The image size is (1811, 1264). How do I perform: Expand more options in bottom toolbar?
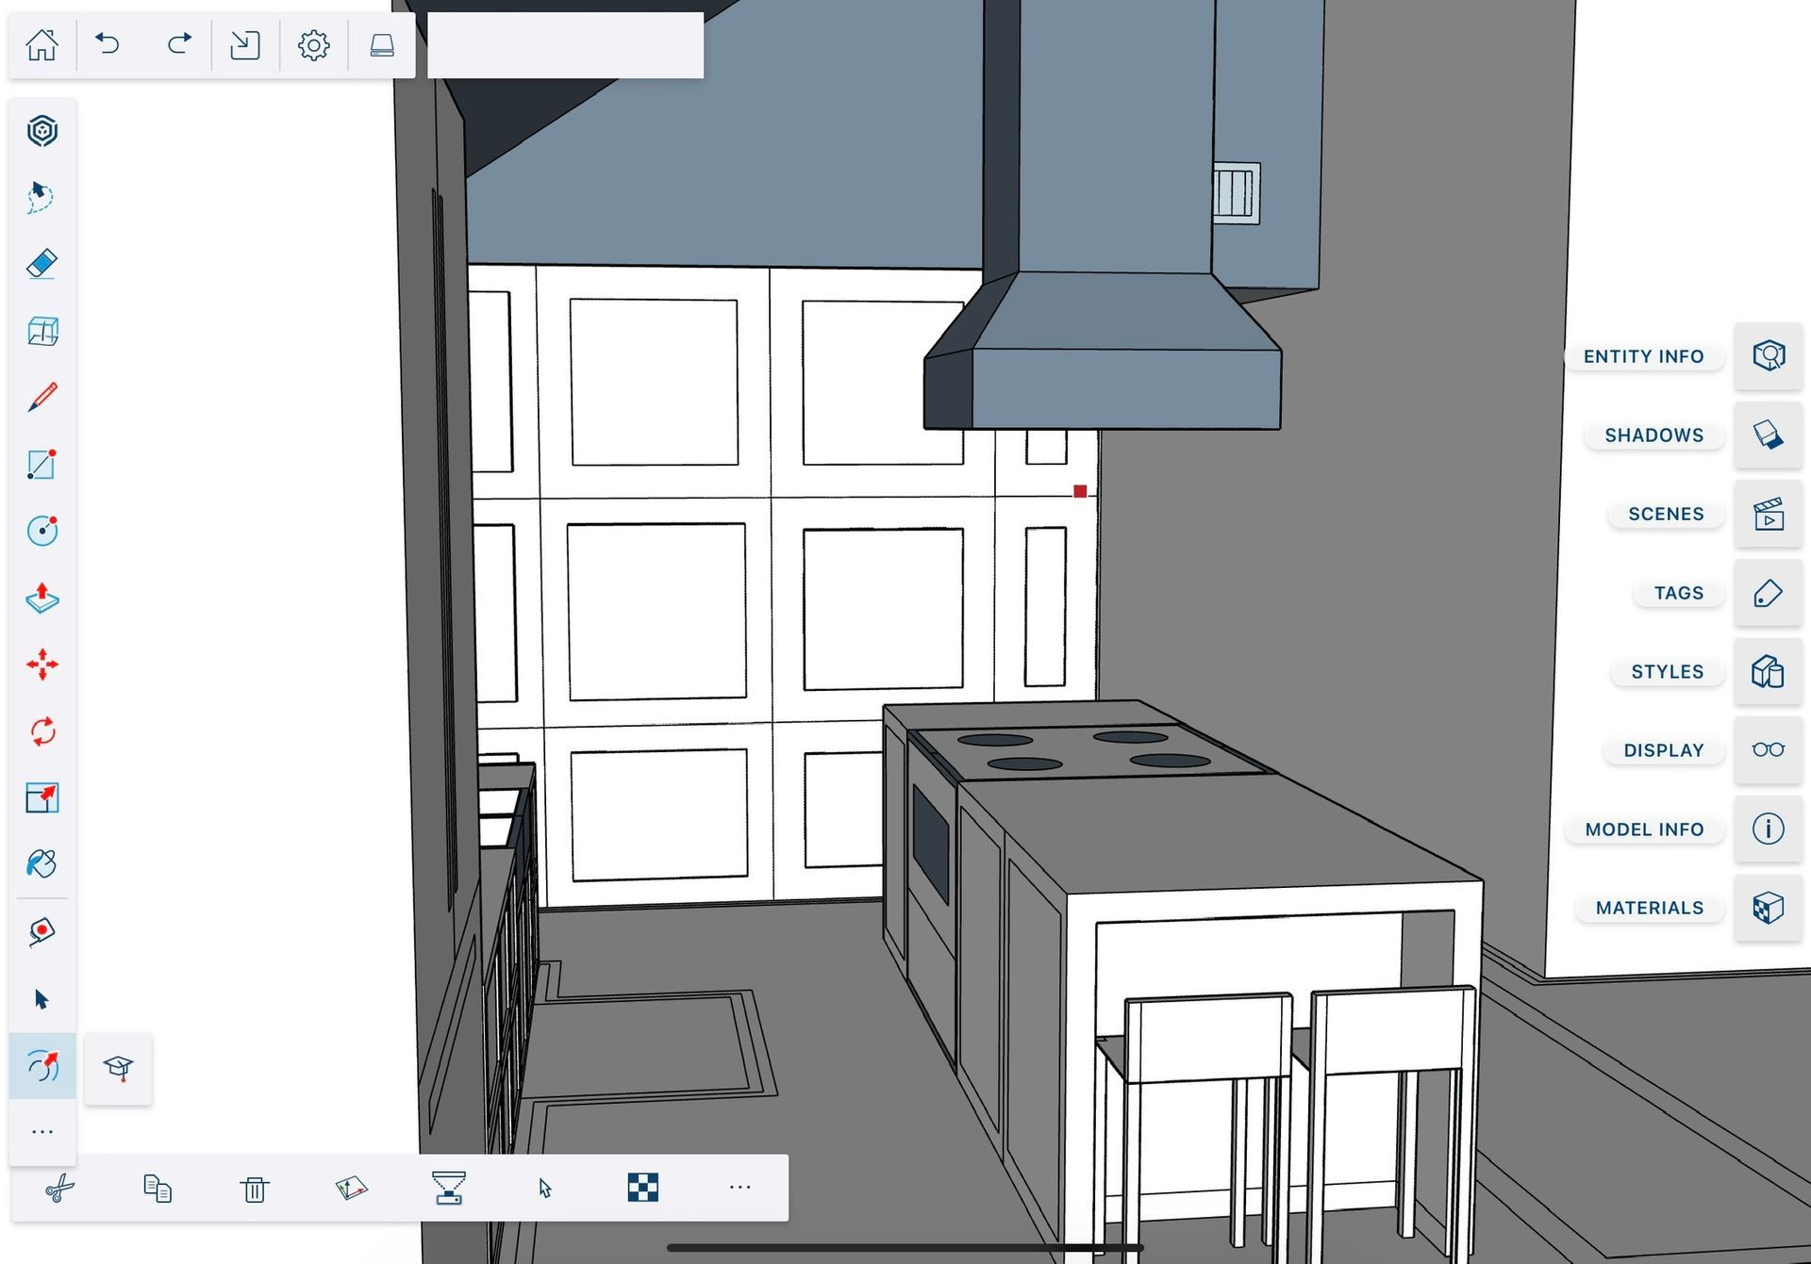pos(739,1188)
